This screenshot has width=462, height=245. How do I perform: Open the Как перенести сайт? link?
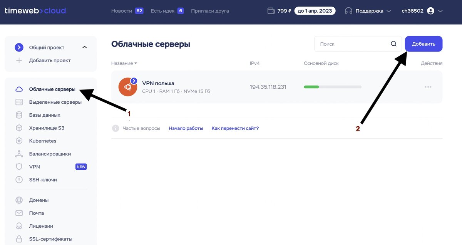[x=235, y=128]
